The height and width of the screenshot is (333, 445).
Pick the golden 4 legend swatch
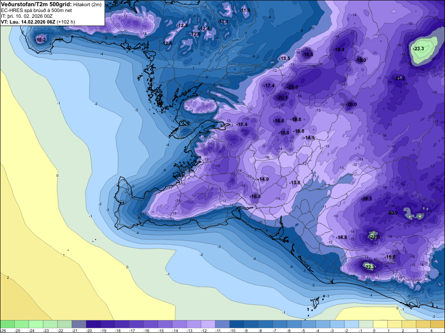coord(437,324)
